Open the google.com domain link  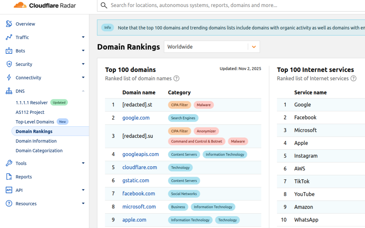(136, 118)
